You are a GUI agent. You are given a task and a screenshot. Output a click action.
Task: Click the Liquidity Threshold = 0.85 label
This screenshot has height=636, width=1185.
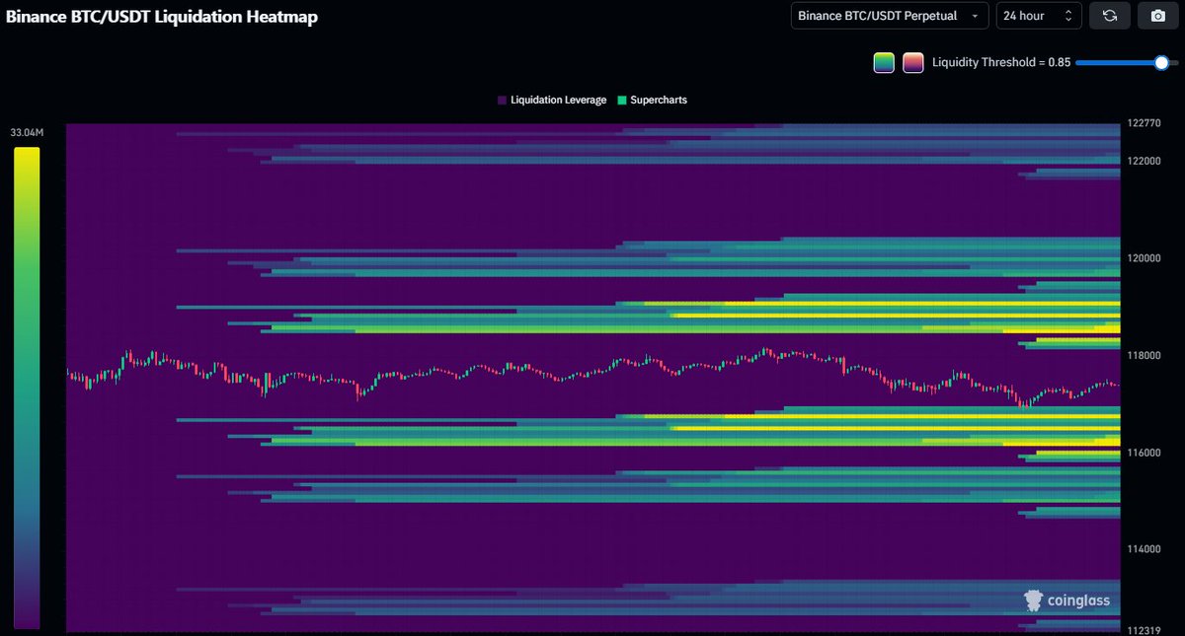[1001, 62]
